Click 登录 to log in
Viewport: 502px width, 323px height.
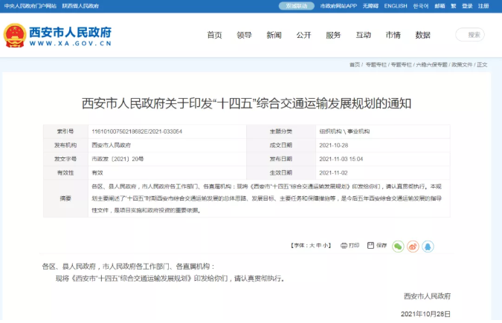pyautogui.click(x=467, y=6)
